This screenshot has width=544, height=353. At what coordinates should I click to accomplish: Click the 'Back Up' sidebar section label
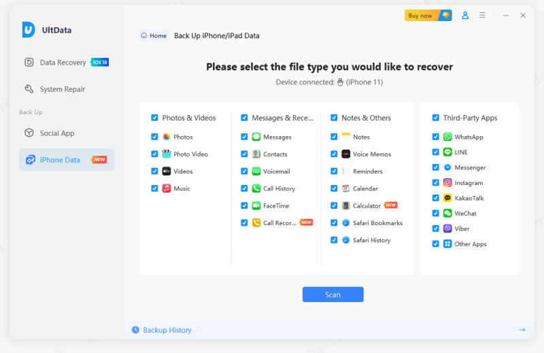point(31,112)
